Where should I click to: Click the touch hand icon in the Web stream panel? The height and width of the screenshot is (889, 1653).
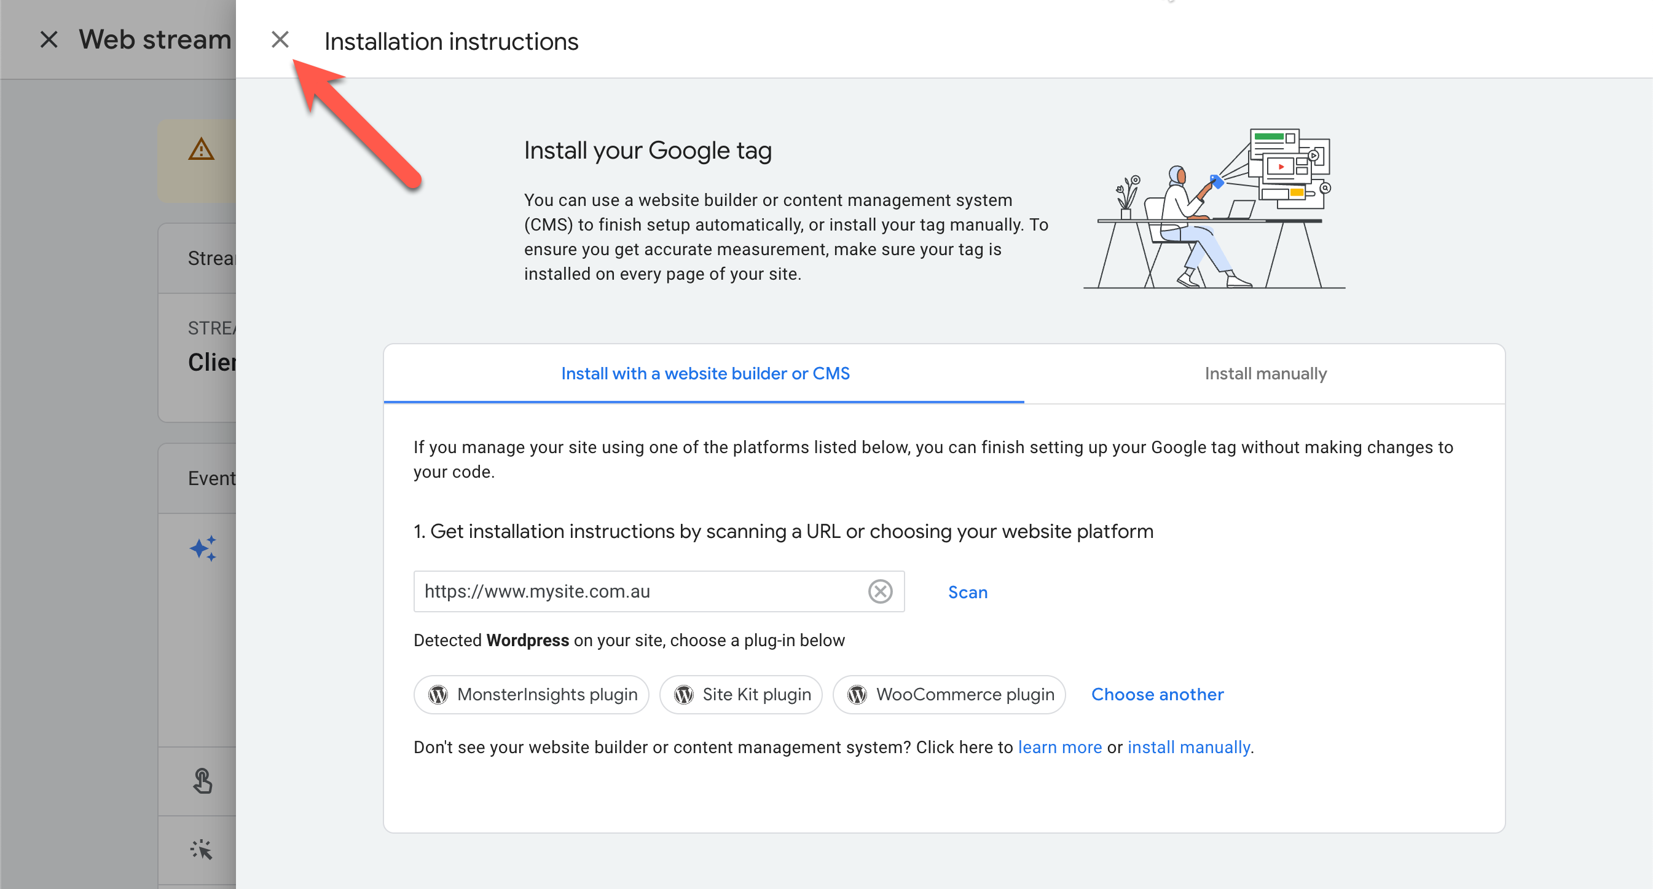click(203, 781)
